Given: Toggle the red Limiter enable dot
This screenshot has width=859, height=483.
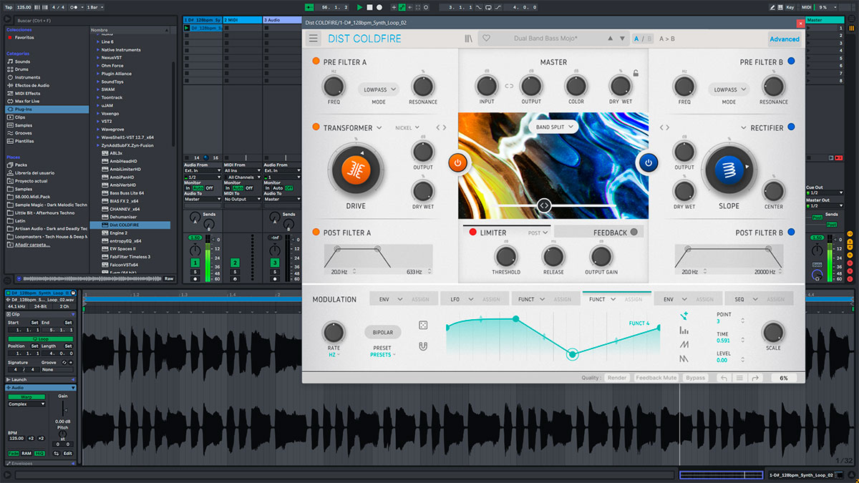Looking at the screenshot, I should coord(472,233).
